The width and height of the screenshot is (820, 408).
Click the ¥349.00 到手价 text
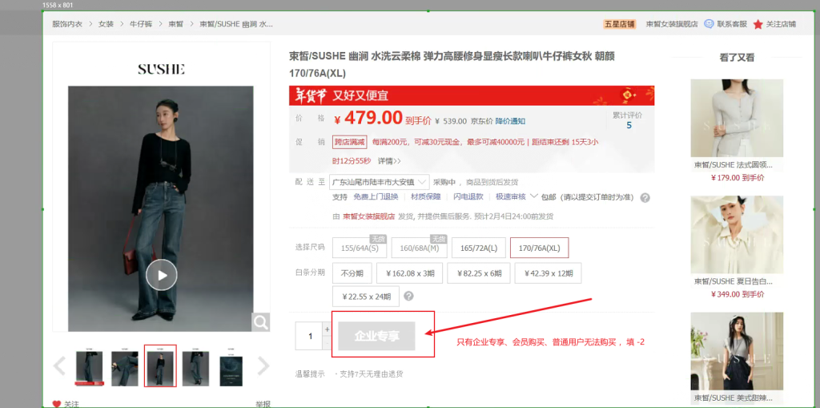[738, 294]
